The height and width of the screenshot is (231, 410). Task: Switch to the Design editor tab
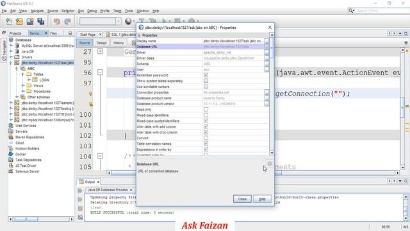click(x=101, y=43)
